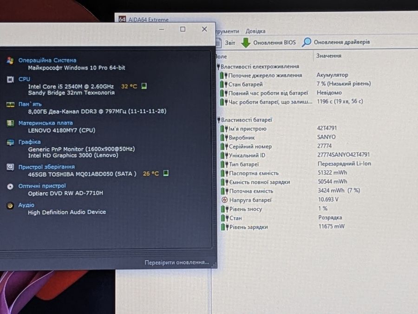Open the Операційна Система section in Speccy
This screenshot has height=314, width=418.
[47, 60]
